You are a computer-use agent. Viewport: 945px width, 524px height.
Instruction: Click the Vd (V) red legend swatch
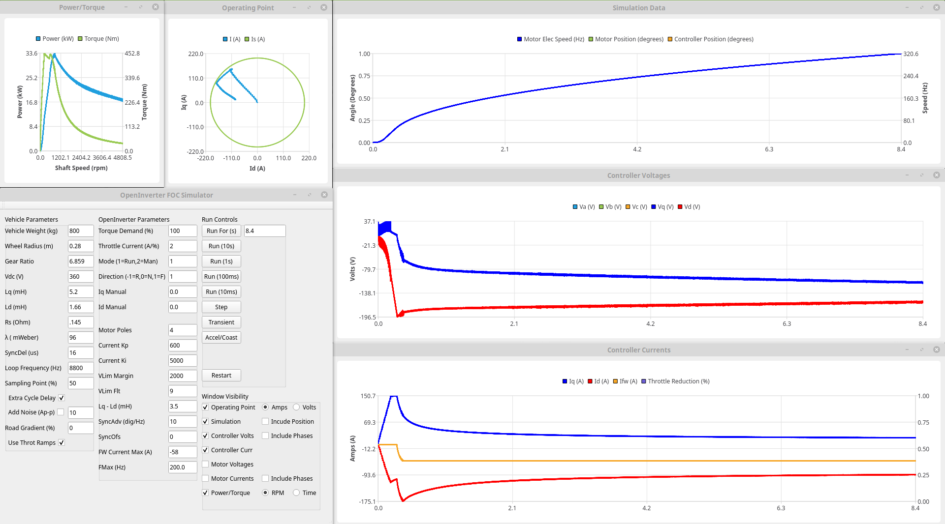coord(680,207)
